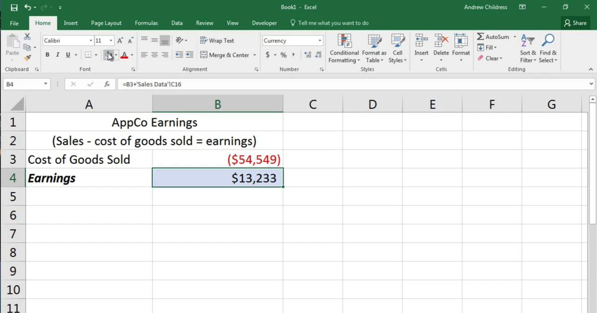Click the AutoSum button
This screenshot has width=597, height=313.
[x=493, y=37]
